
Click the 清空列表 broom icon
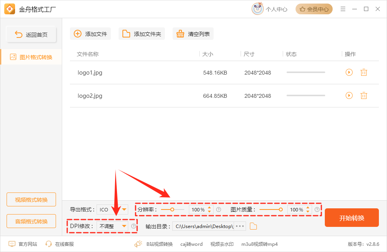coord(180,34)
